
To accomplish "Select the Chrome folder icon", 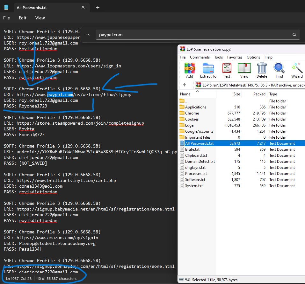I will (x=182, y=113).
